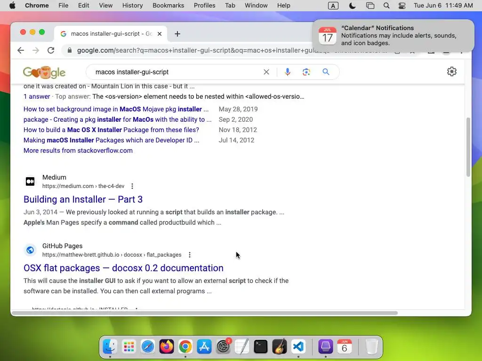
Task: Open Google Lens image search icon
Action: (x=306, y=72)
